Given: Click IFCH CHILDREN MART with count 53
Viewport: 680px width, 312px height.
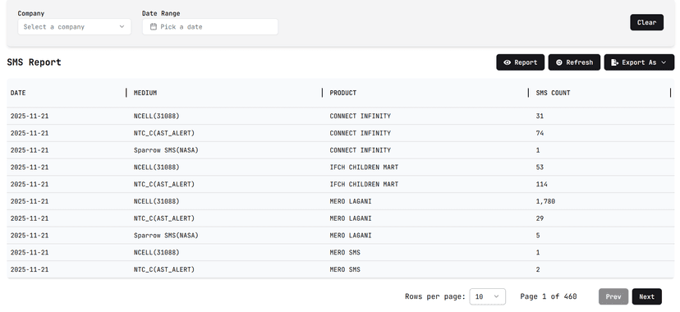Looking at the screenshot, I should 364,167.
